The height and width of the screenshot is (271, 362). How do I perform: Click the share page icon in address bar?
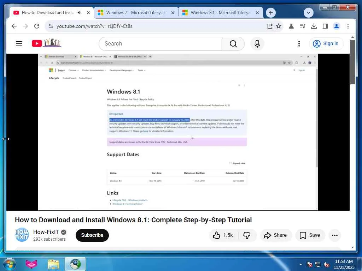270,26
